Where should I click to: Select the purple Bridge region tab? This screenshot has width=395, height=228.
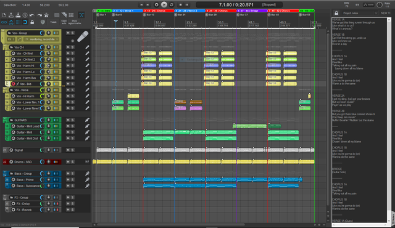(252, 11)
